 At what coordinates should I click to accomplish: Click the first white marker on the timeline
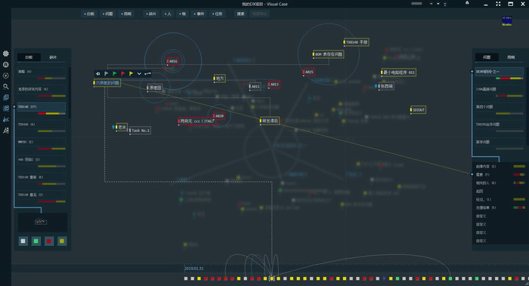[186, 278]
